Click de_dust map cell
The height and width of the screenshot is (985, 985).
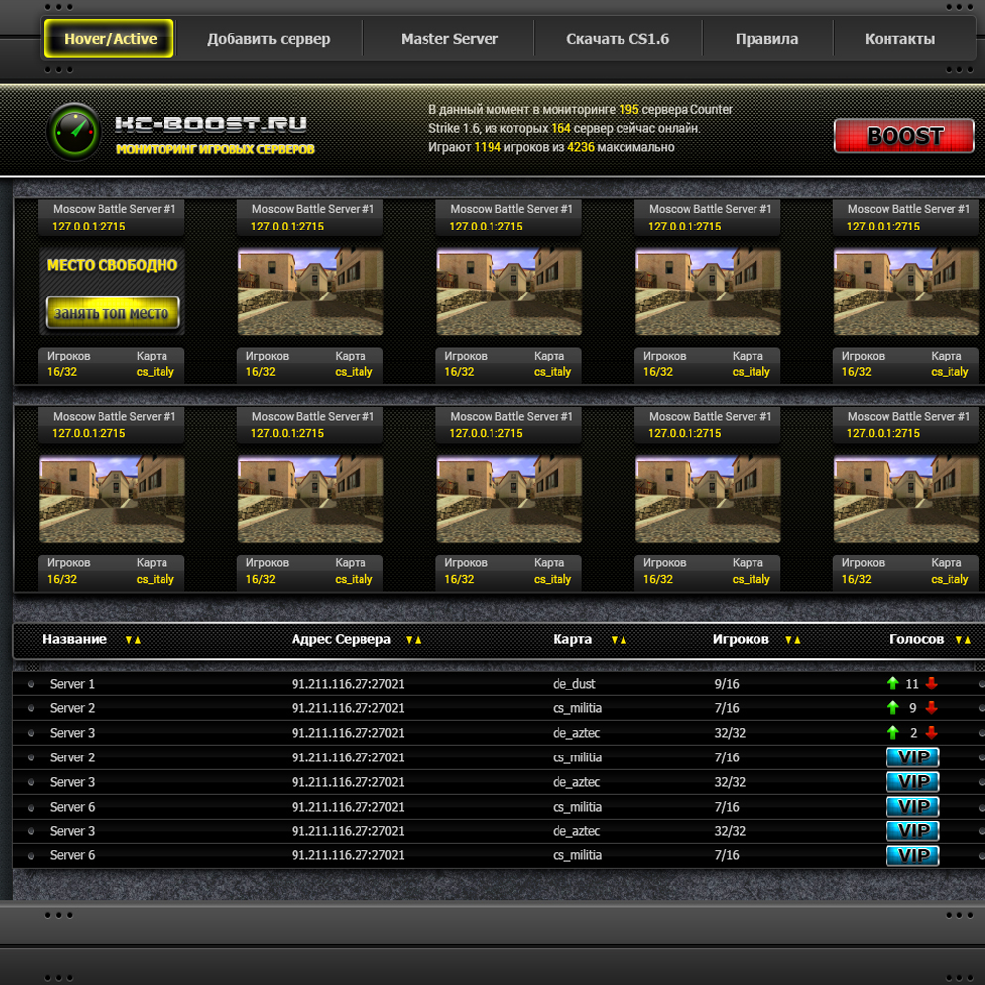tap(573, 684)
